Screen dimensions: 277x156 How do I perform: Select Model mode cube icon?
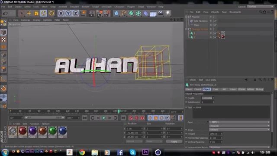tap(3, 32)
